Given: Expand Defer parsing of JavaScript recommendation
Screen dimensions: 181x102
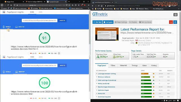Looking at the screenshot, I should [x=107, y=80].
